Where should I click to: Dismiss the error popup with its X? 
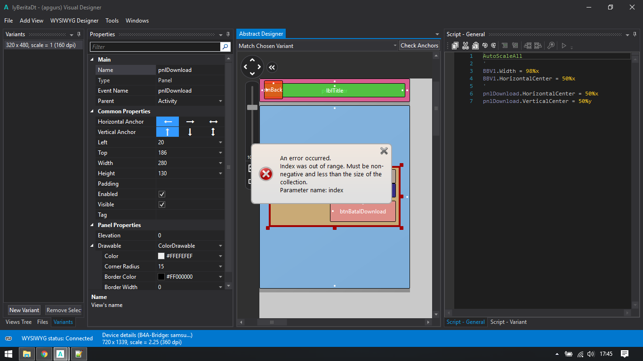click(384, 151)
